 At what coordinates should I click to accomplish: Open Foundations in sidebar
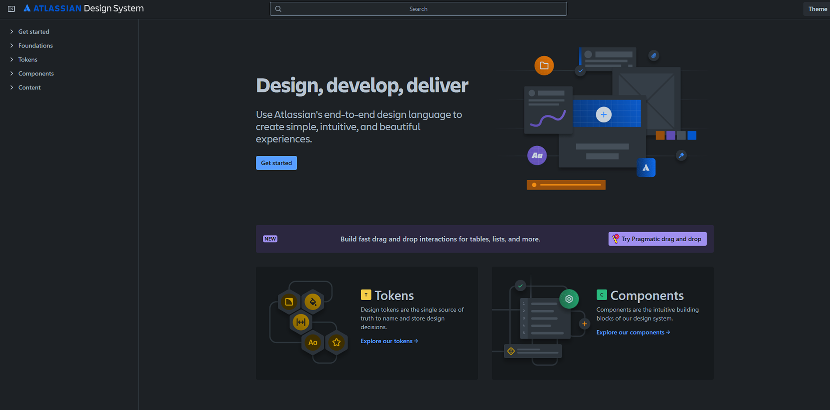[x=35, y=45]
